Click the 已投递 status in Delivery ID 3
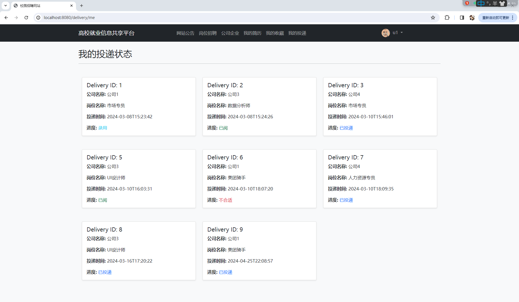 click(x=346, y=128)
